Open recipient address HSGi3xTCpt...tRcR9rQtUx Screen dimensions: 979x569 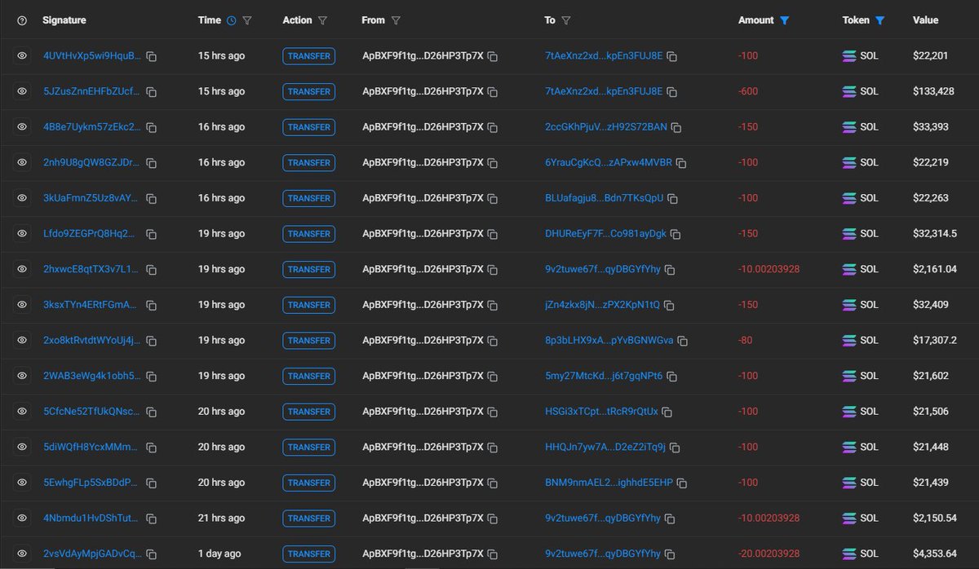point(601,412)
